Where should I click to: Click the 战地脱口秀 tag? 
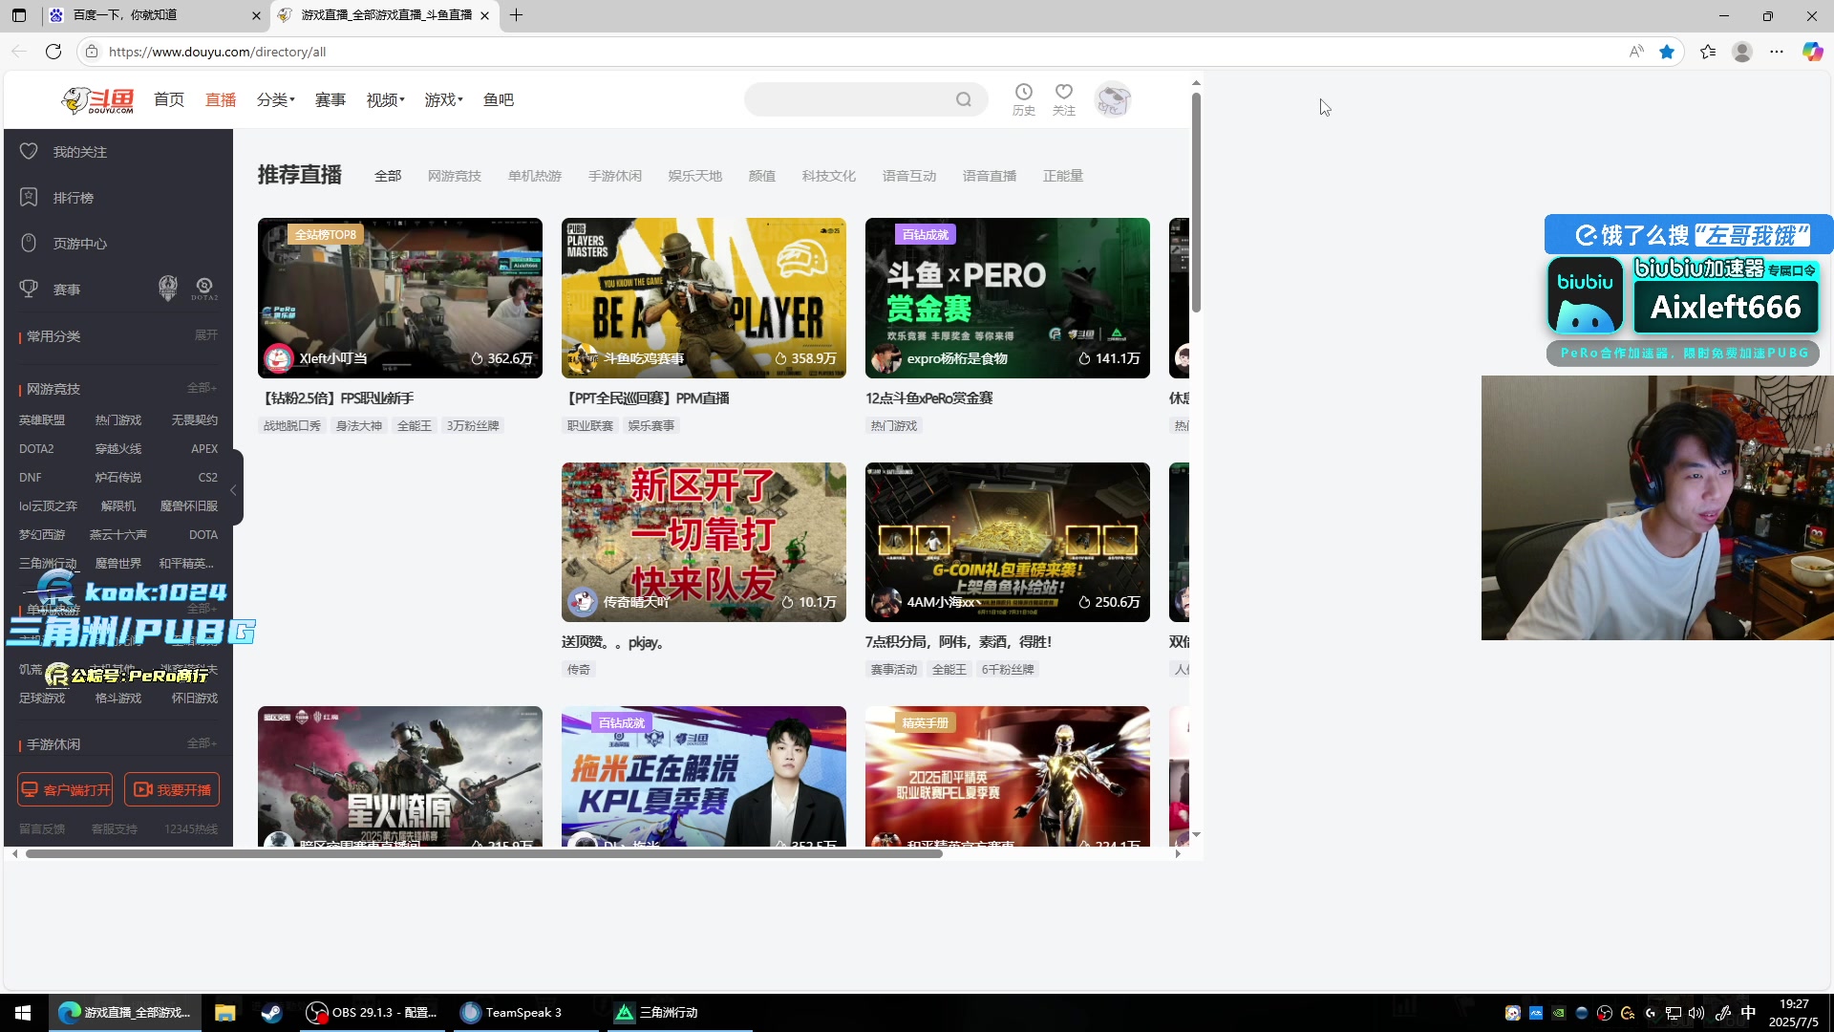click(292, 425)
